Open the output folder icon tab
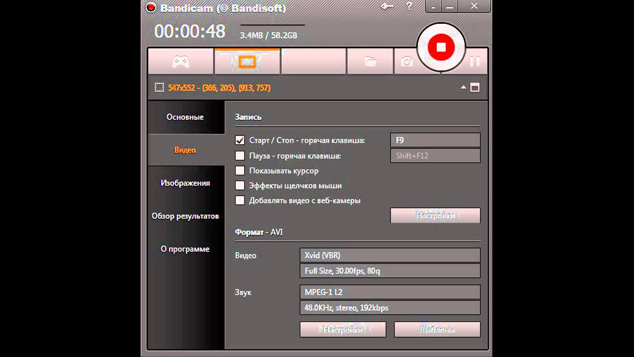 point(370,61)
